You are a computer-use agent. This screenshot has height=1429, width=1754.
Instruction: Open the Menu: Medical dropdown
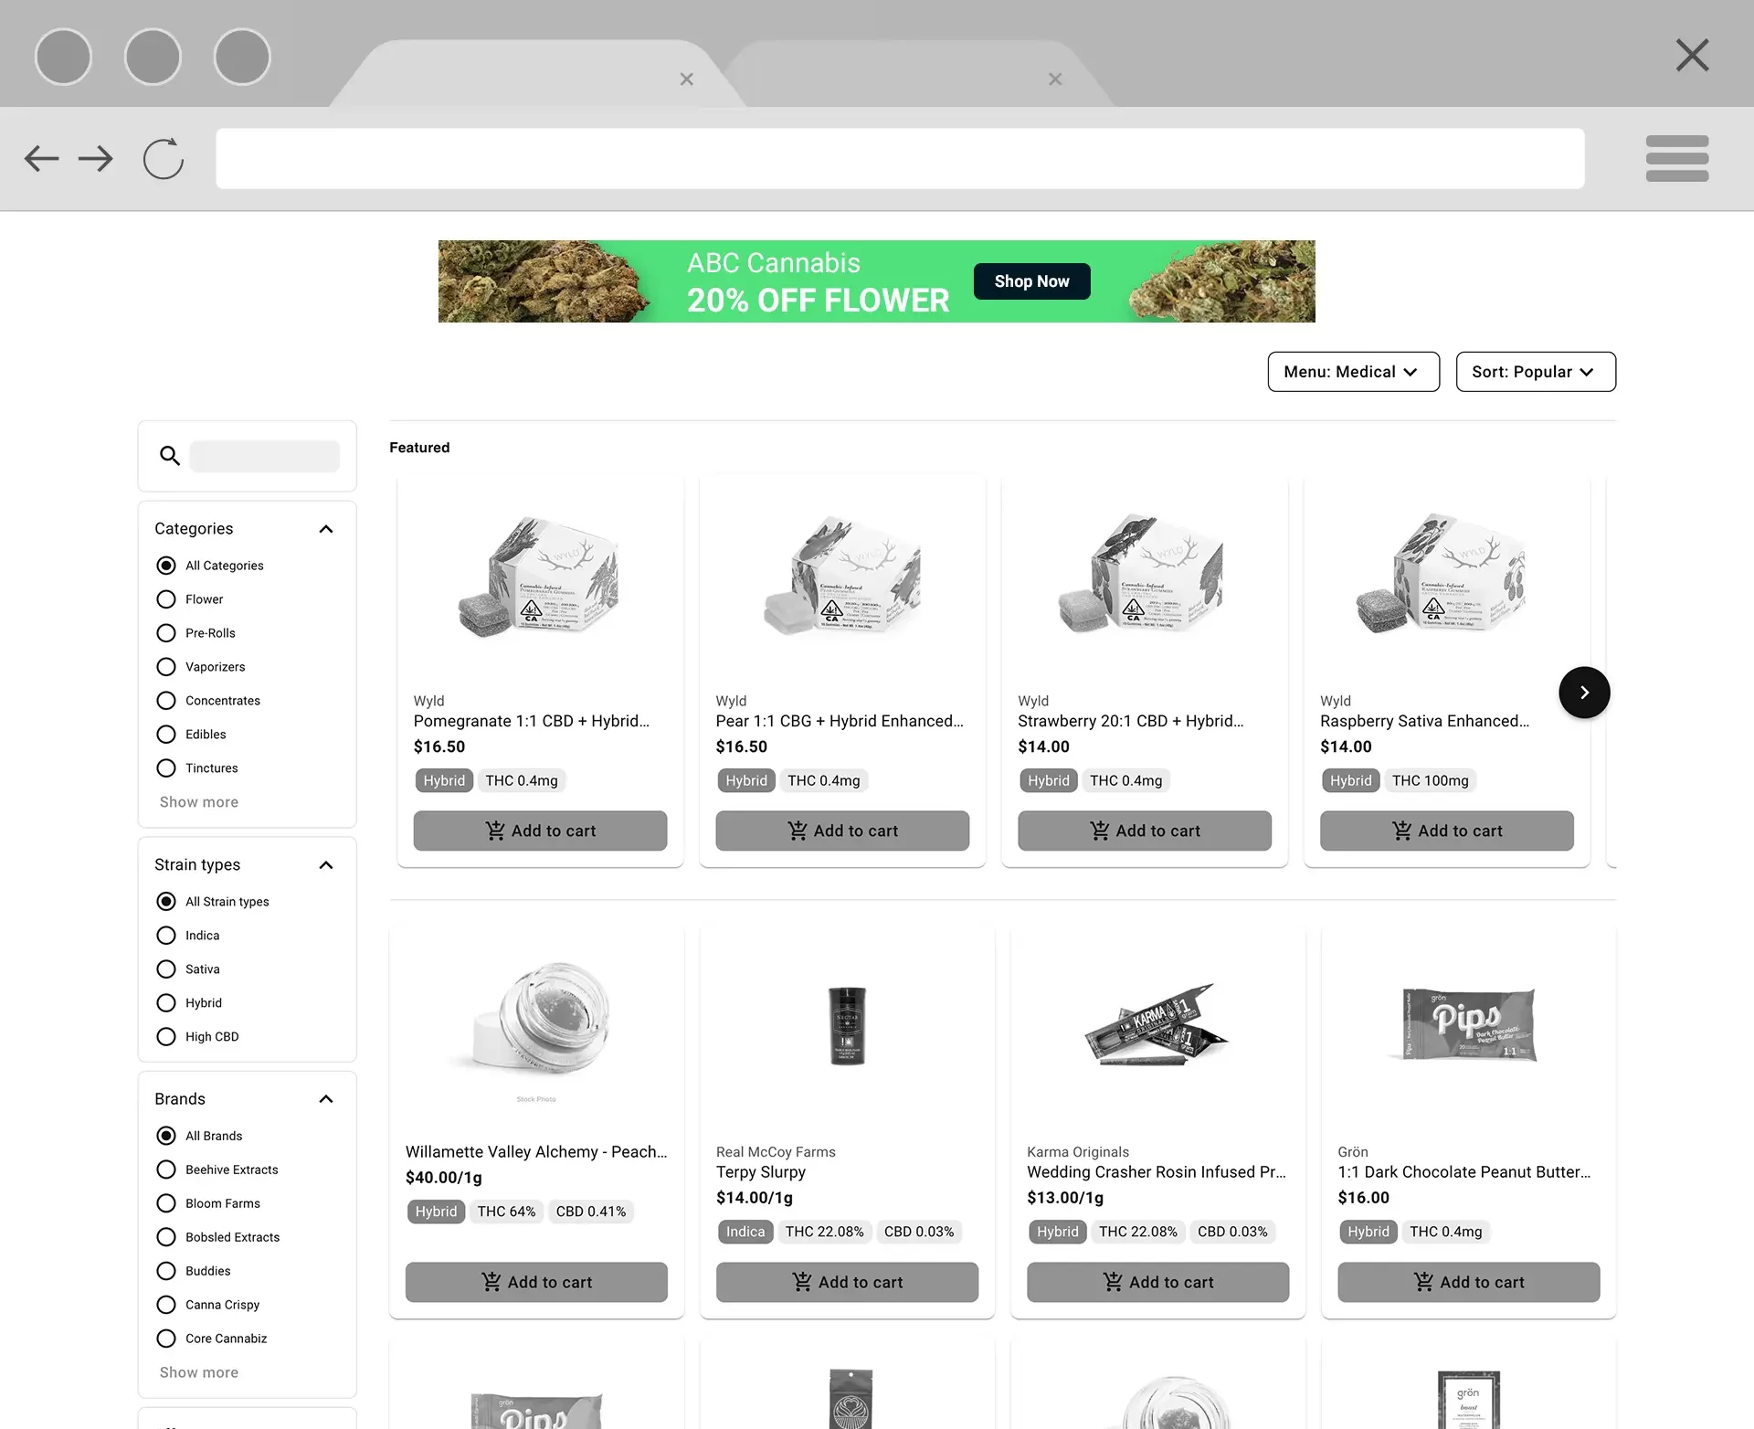pos(1353,372)
